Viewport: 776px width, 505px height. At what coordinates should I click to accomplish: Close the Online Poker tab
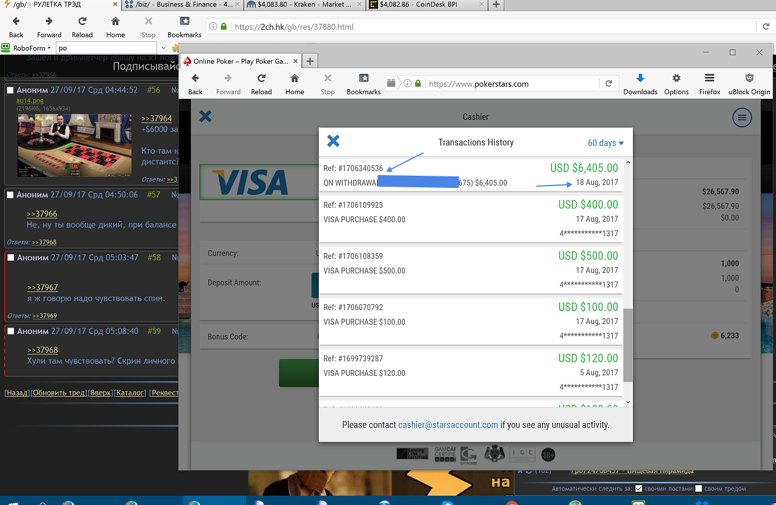tap(295, 61)
